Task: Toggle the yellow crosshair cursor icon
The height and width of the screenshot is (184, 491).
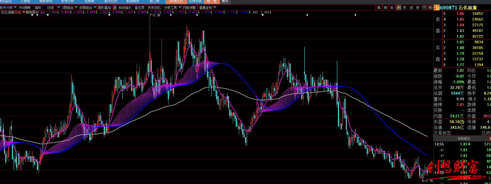Action: click(x=399, y=8)
